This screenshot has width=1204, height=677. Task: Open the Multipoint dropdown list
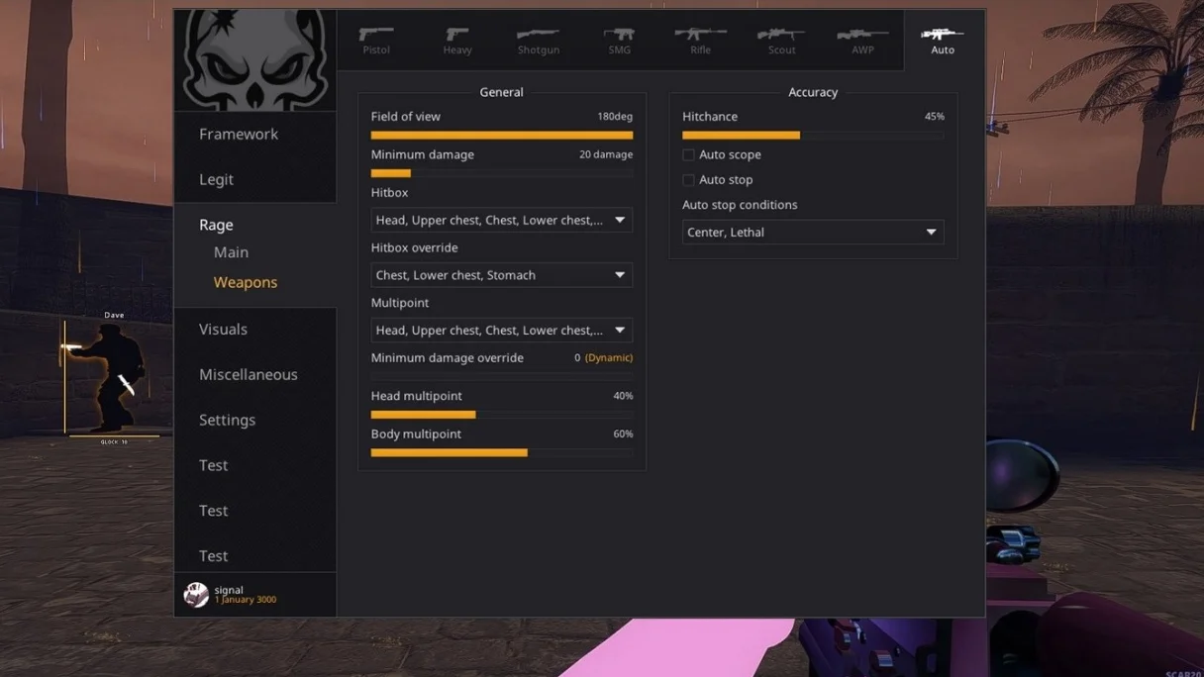pos(501,331)
